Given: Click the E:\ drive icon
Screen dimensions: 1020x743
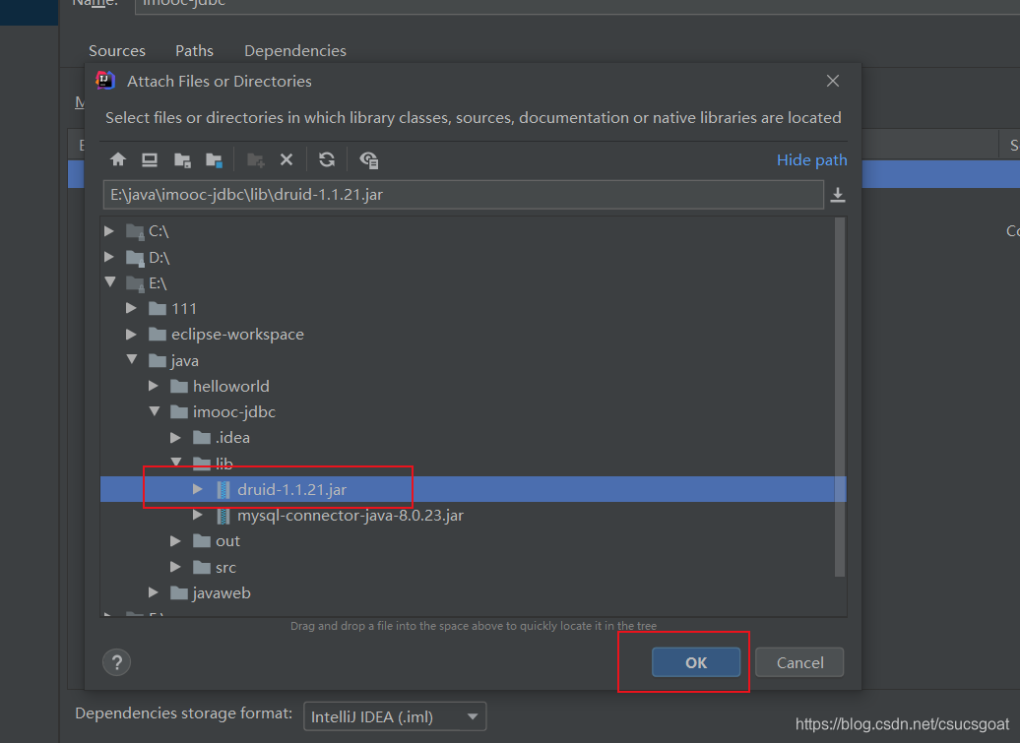Looking at the screenshot, I should pos(135,283).
